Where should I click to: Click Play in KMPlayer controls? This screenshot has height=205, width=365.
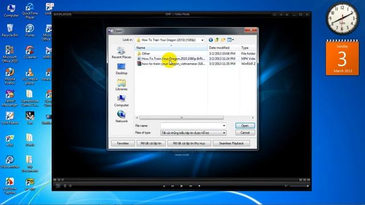coord(181,186)
